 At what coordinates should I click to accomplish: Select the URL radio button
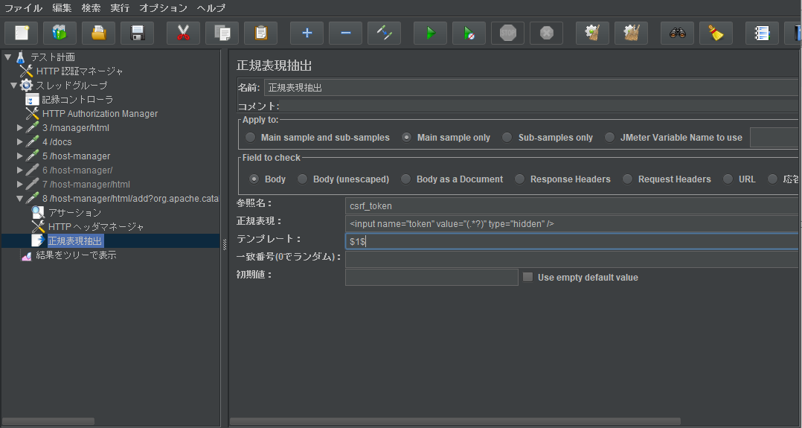[x=728, y=179]
